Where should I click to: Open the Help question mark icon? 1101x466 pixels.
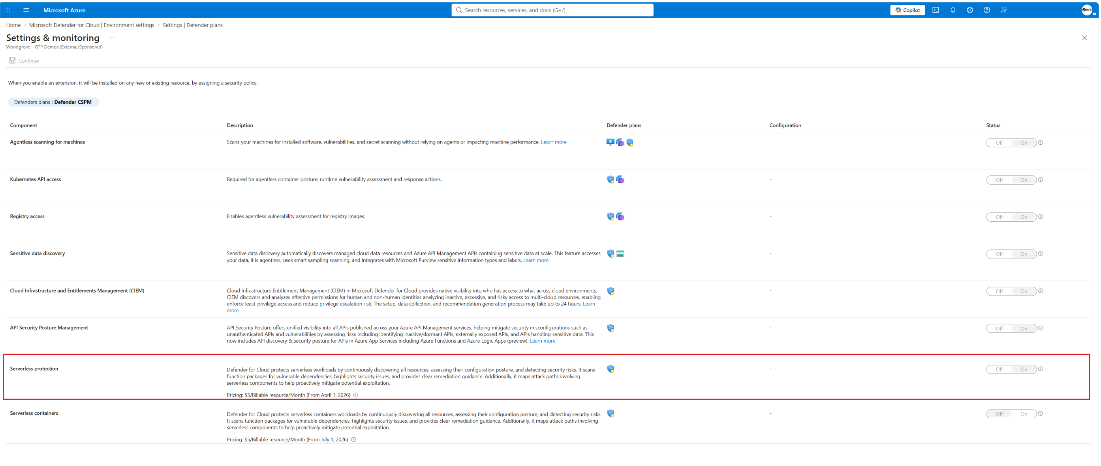(x=986, y=10)
